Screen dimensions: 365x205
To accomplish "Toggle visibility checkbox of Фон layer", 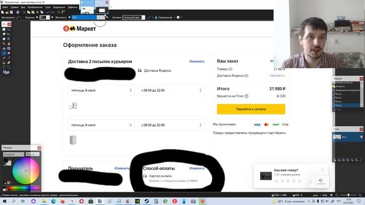I will [361, 137].
